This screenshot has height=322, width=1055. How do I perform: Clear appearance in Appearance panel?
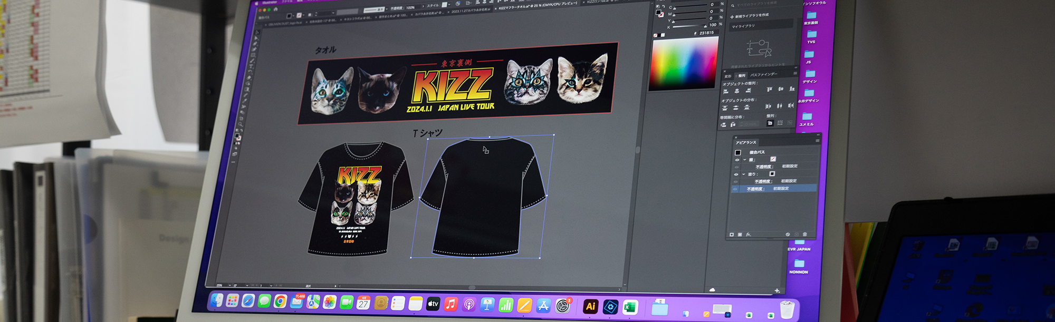[788, 234]
